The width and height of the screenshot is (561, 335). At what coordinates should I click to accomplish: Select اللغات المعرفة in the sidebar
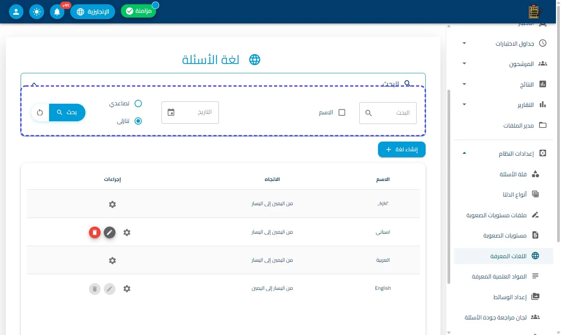(x=504, y=256)
